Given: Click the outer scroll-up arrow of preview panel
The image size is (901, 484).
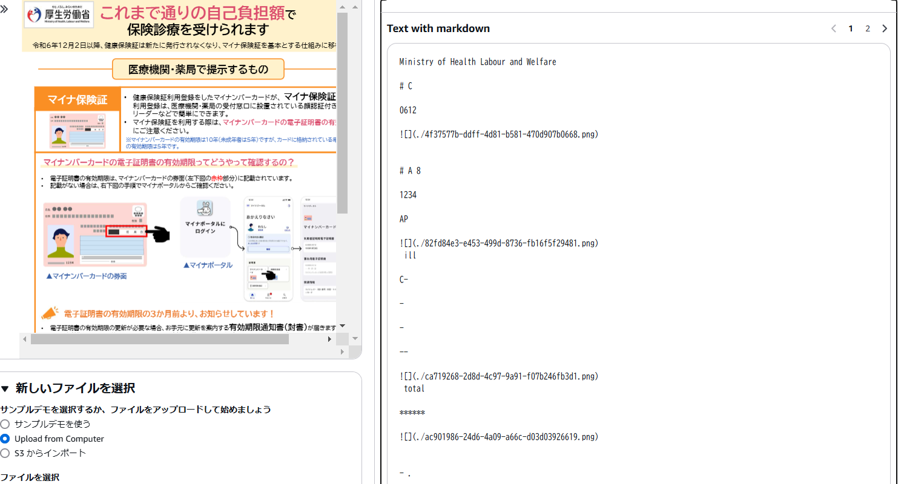Looking at the screenshot, I should point(355,6).
